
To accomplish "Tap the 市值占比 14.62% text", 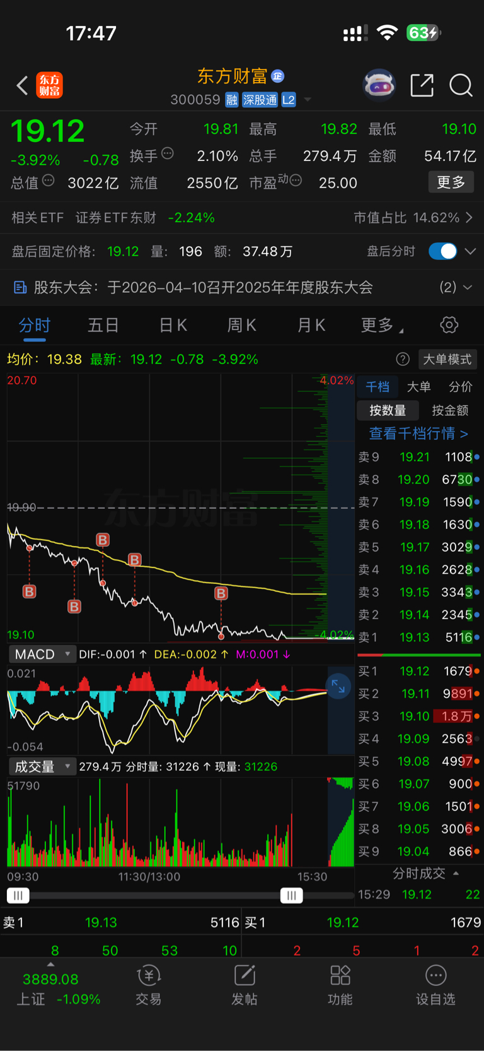I will click(x=406, y=218).
